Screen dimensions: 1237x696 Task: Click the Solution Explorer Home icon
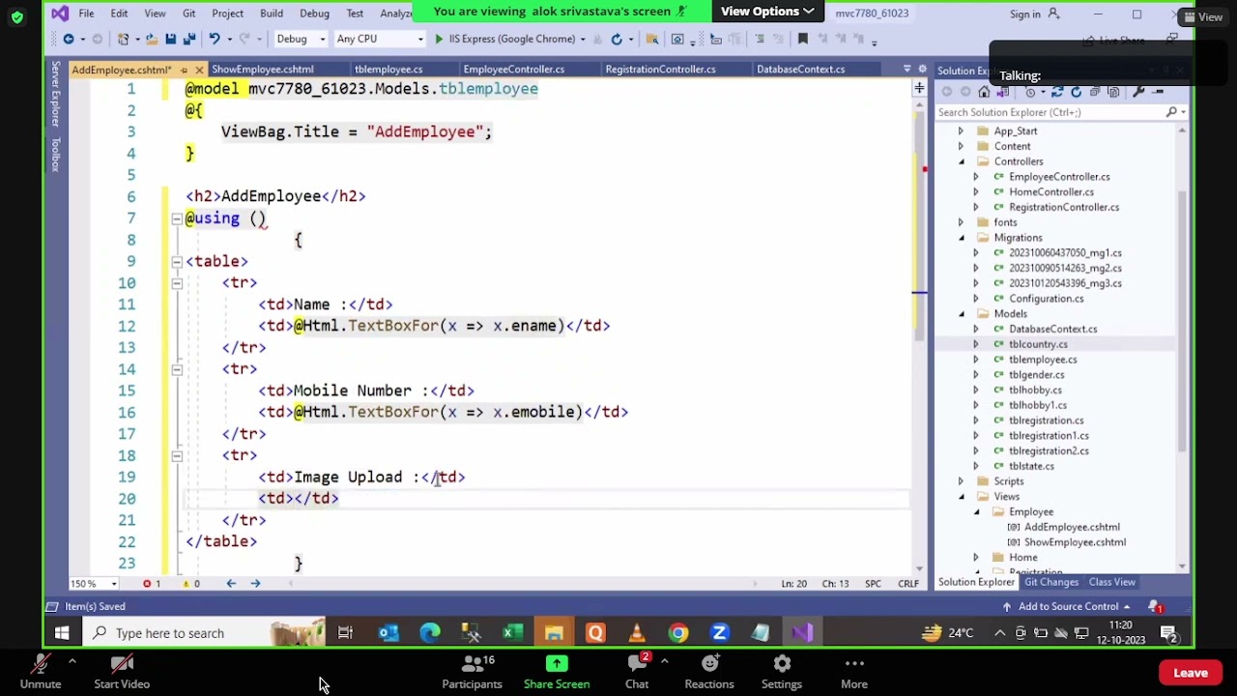pos(984,92)
